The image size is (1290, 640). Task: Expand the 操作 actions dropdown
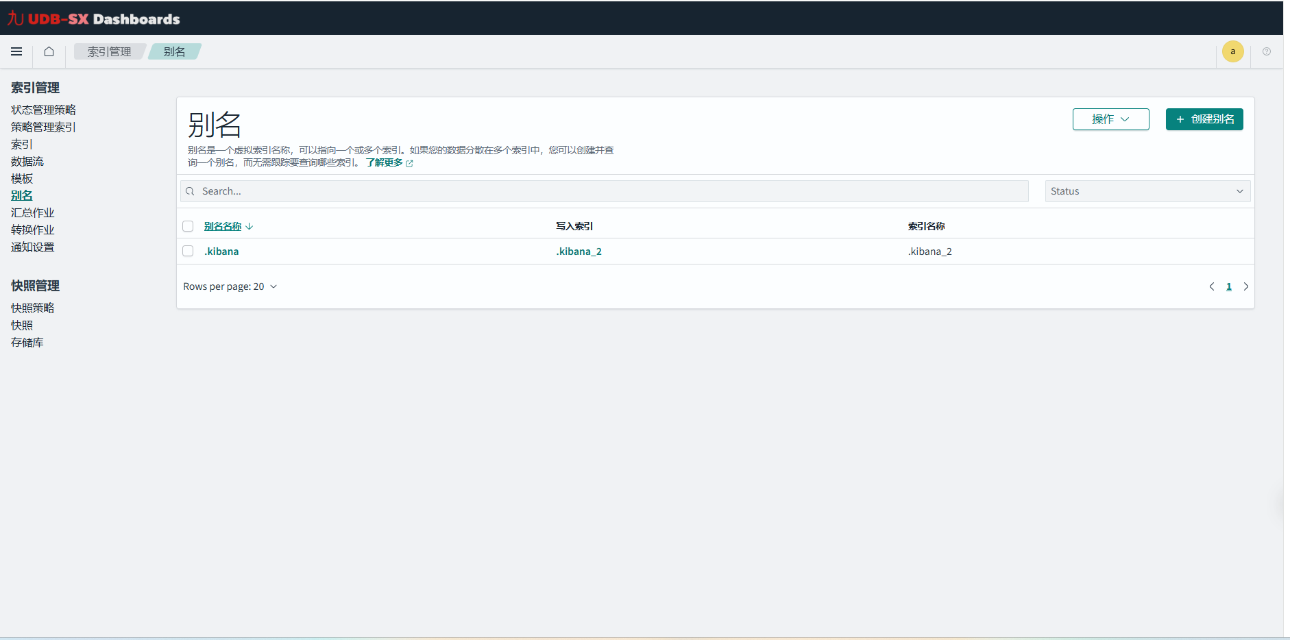pos(1110,119)
